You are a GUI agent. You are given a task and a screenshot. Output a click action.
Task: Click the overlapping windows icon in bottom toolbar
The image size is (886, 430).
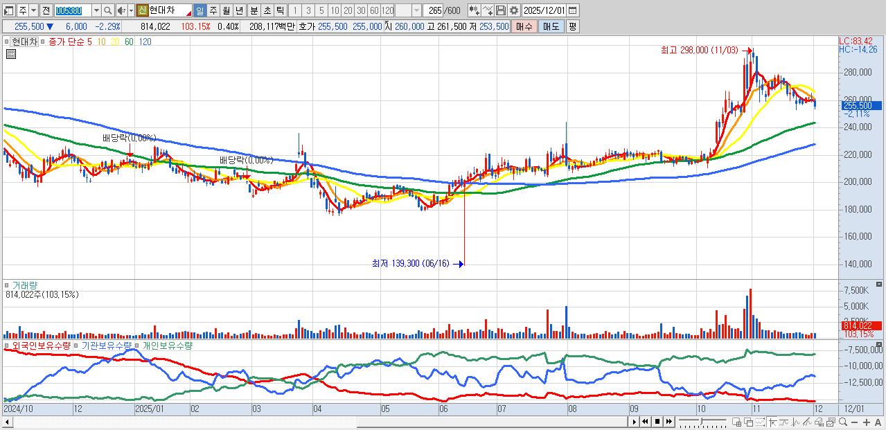pos(748,422)
